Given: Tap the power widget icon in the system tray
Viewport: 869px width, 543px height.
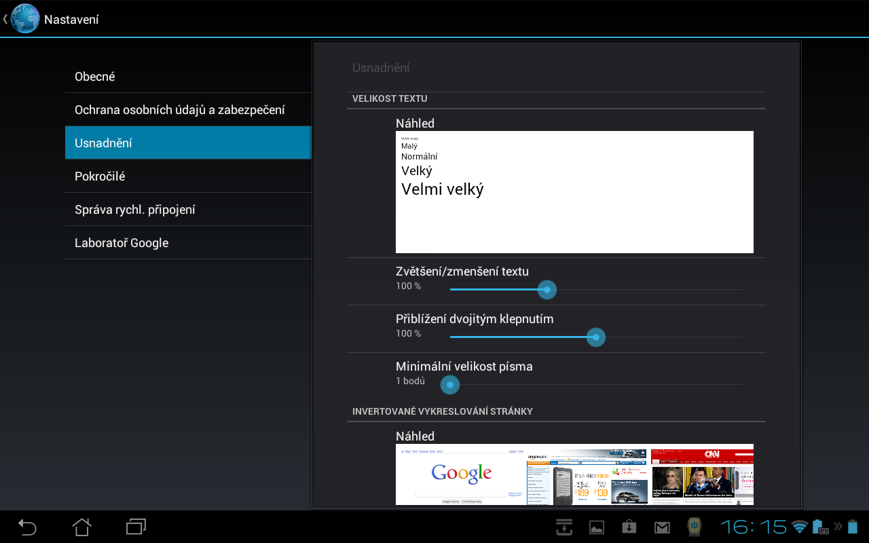Looking at the screenshot, I should coord(693,527).
